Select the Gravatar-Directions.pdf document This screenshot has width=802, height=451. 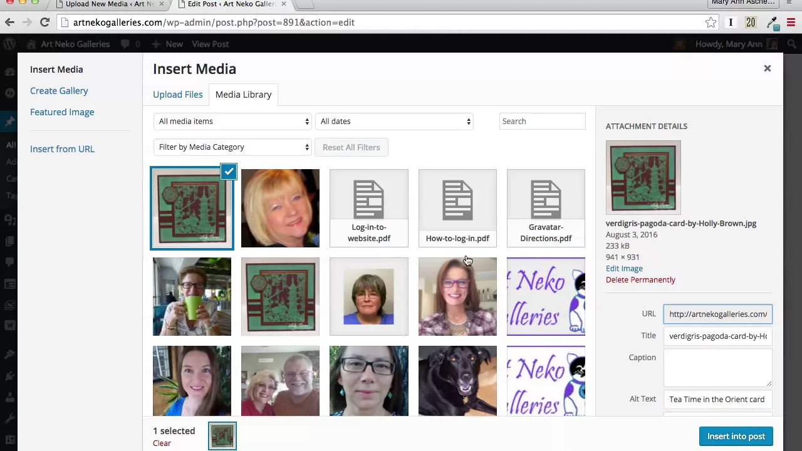tap(546, 208)
